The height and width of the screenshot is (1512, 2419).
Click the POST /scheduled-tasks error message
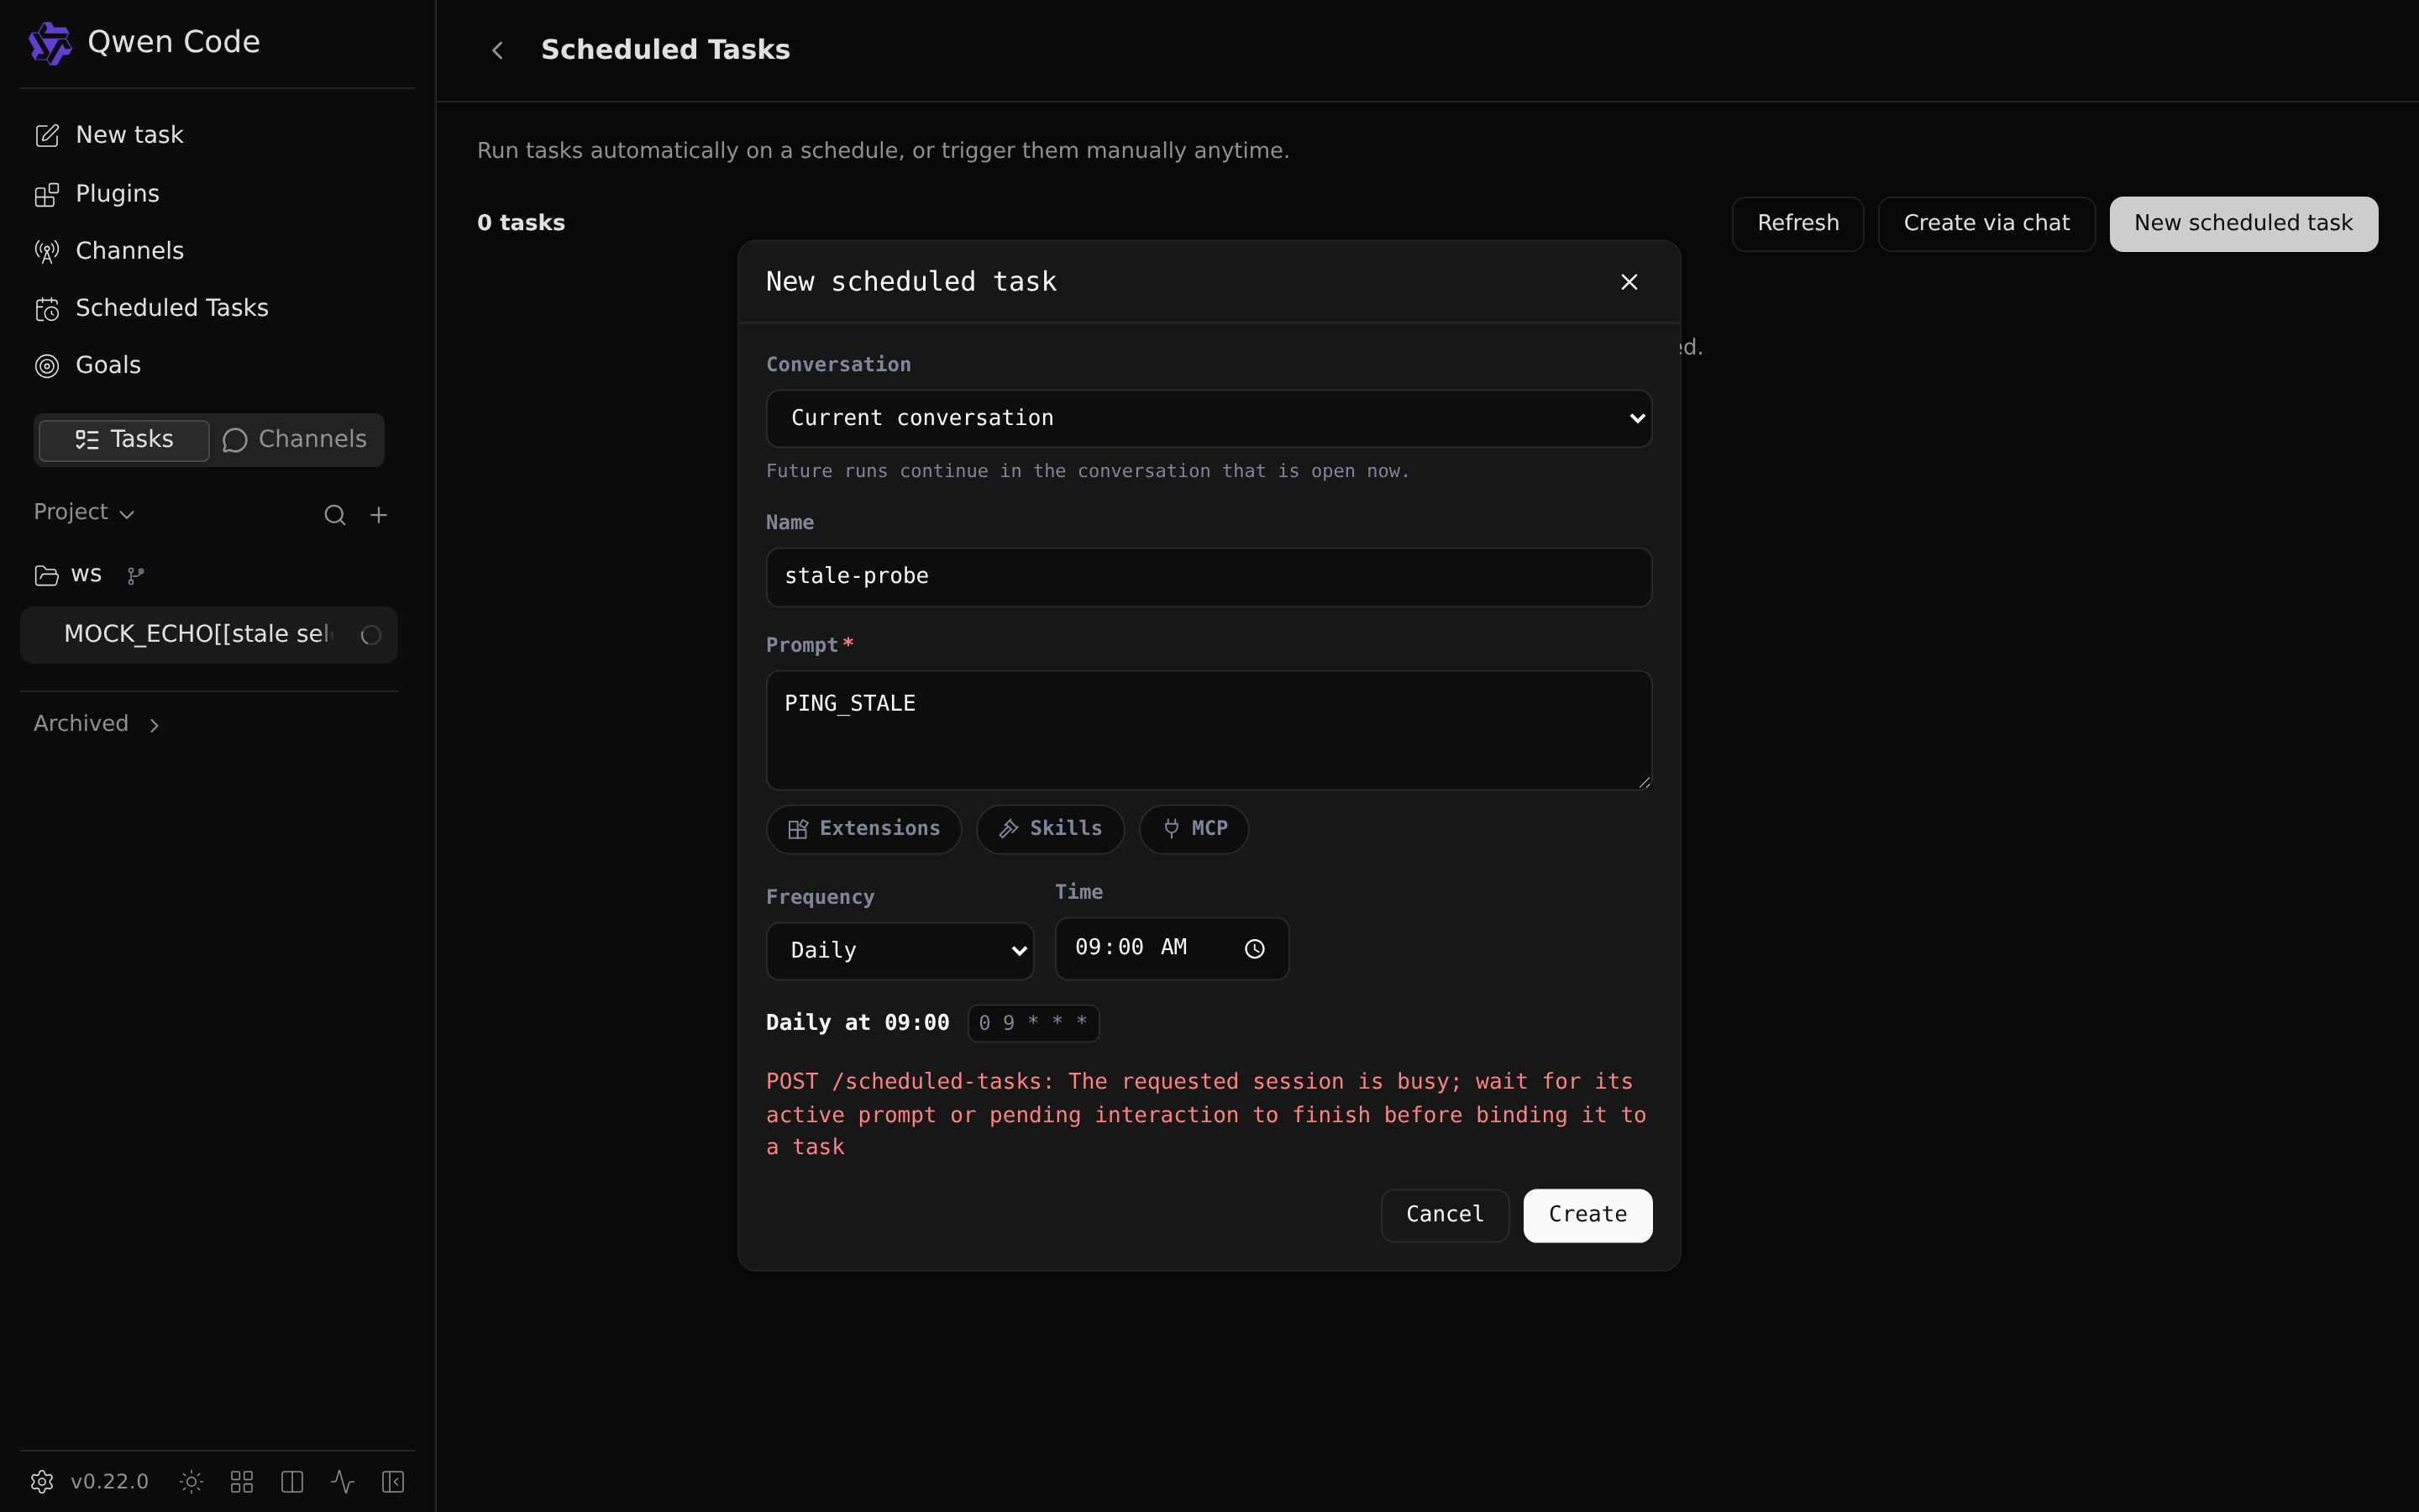pos(1206,1114)
